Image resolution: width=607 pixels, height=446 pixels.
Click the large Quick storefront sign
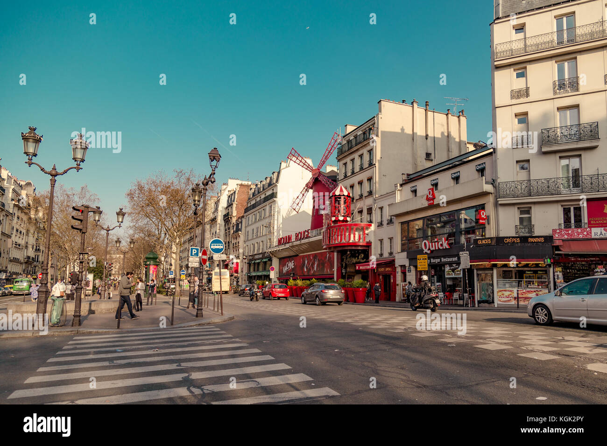coord(436,244)
